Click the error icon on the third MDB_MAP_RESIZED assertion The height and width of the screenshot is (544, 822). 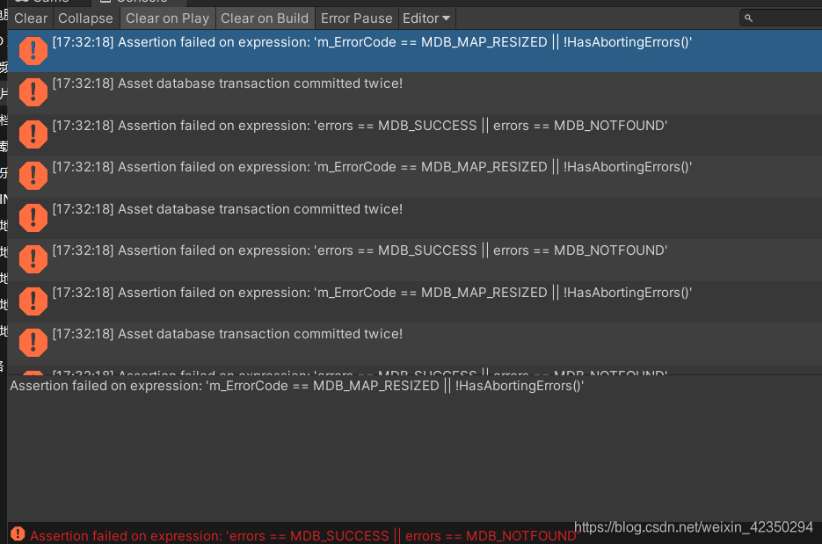tap(33, 301)
